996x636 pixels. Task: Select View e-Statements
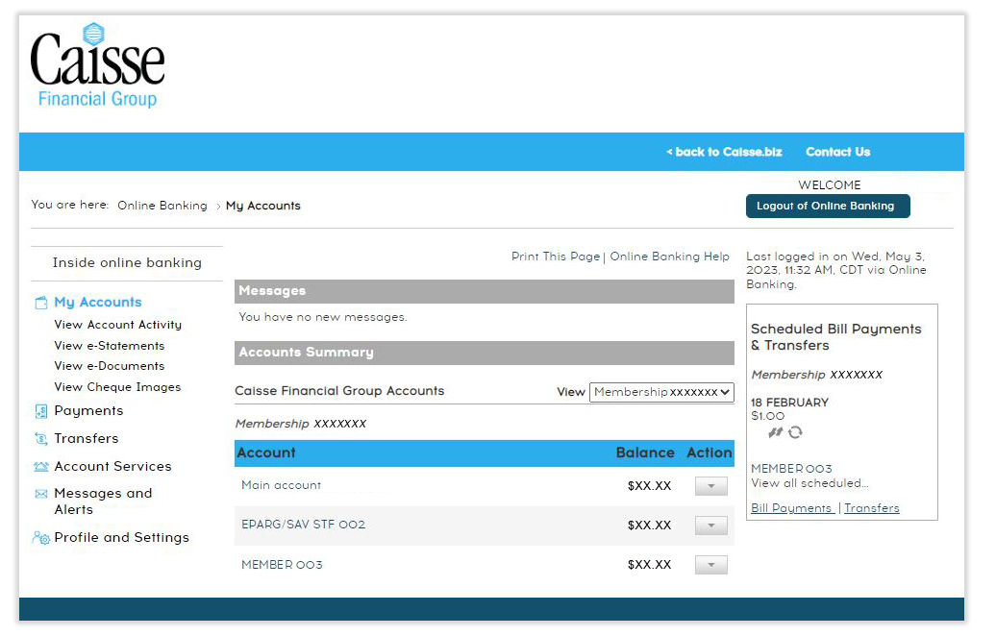pyautogui.click(x=110, y=346)
